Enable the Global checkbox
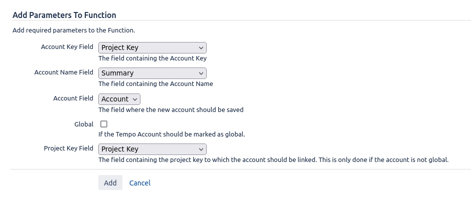Viewport: 471px width, 205px height. pyautogui.click(x=104, y=124)
